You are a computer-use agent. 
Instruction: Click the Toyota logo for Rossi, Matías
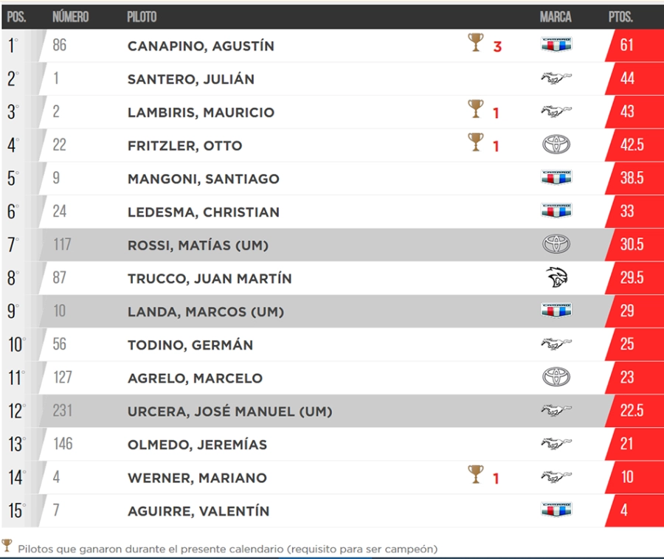pyautogui.click(x=556, y=244)
